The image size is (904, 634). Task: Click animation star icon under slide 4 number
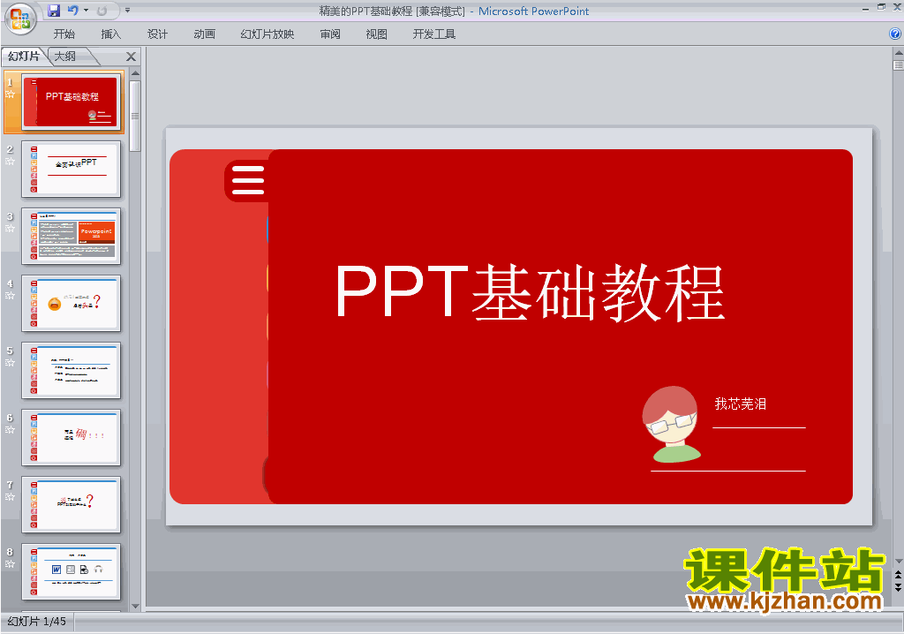click(10, 296)
